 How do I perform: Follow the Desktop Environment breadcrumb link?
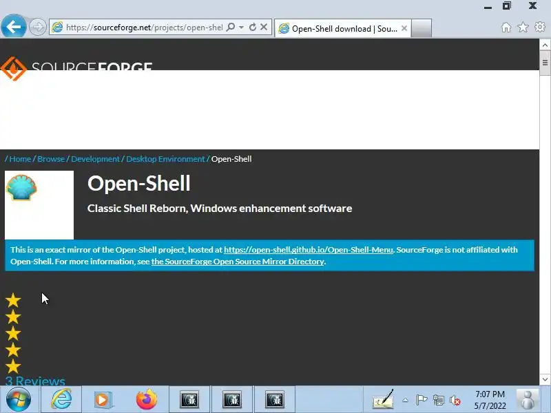tap(165, 159)
